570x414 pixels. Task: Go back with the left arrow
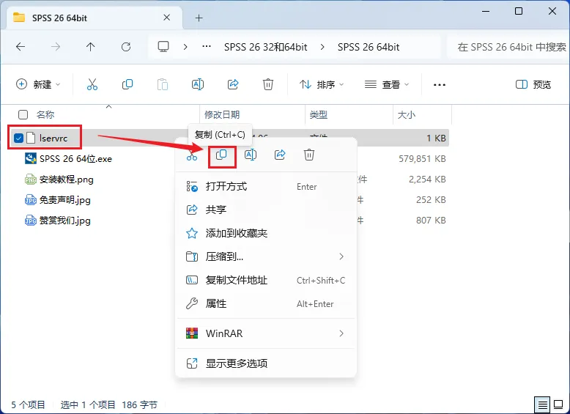(21, 47)
